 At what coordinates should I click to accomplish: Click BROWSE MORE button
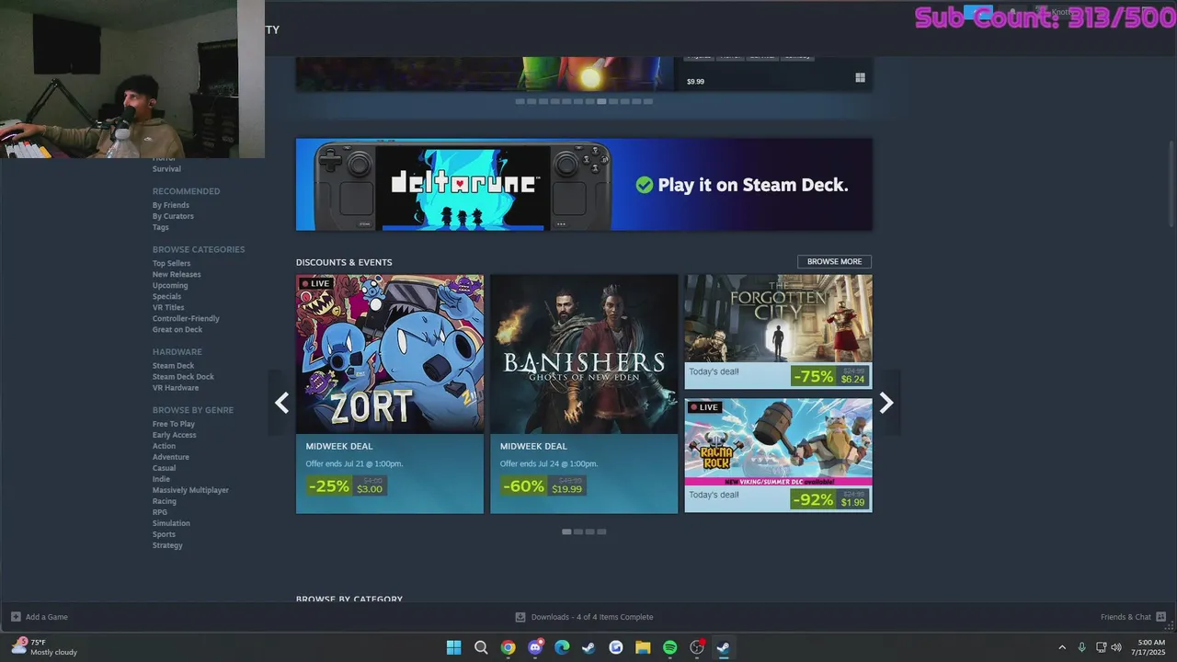(x=834, y=262)
